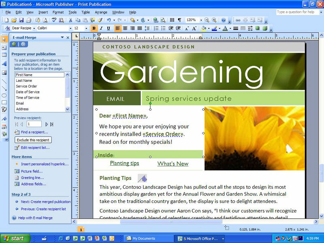
Task: Pick the Oval shape tool
Action: (x=4, y=95)
